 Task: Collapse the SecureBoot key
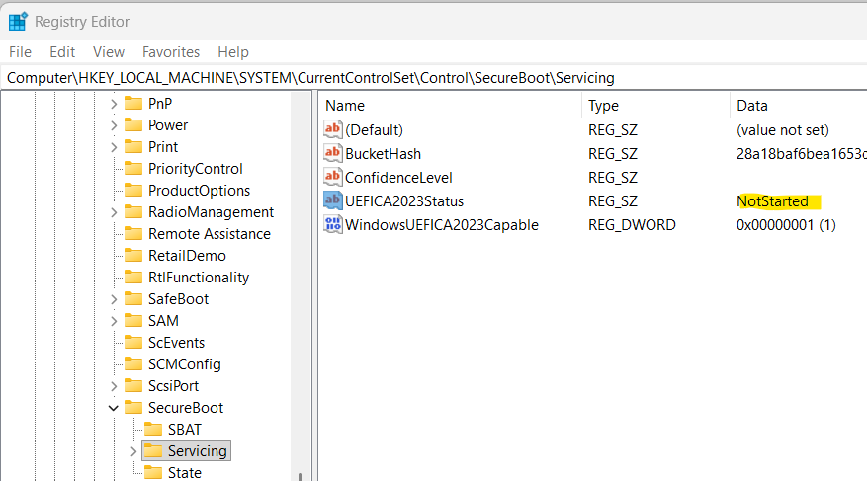click(114, 408)
